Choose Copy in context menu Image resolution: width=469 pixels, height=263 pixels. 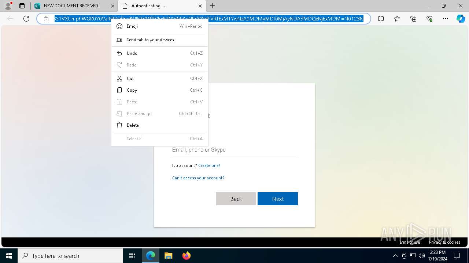160,90
